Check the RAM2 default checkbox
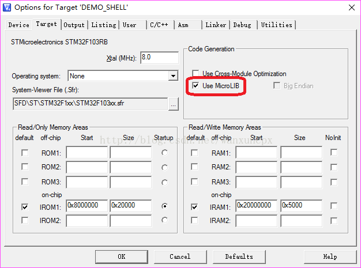The height and width of the screenshot is (268, 361). (x=194, y=167)
